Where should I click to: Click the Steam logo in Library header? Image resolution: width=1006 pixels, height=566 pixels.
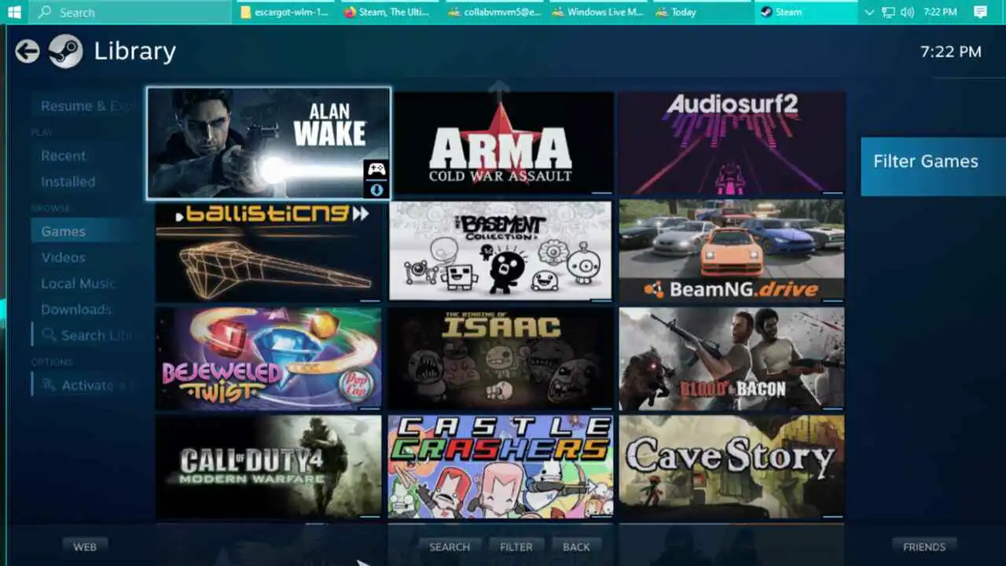[x=65, y=52]
